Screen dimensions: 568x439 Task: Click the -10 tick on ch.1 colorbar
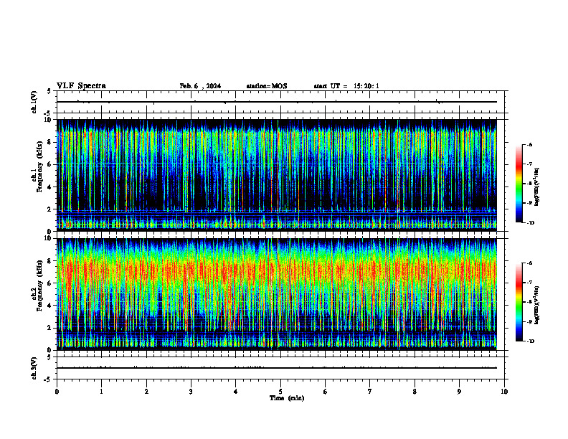pos(530,223)
